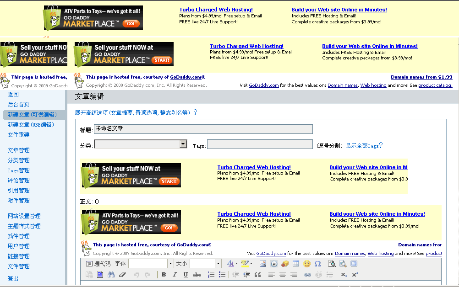459x287 pixels.
Task: Click the 显示全部Tags link
Action: pyautogui.click(x=362, y=146)
